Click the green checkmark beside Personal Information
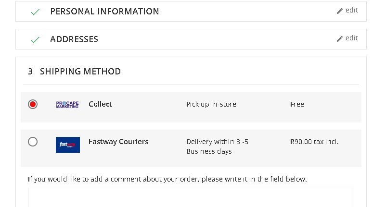The height and width of the screenshot is (207, 373). pos(35,12)
